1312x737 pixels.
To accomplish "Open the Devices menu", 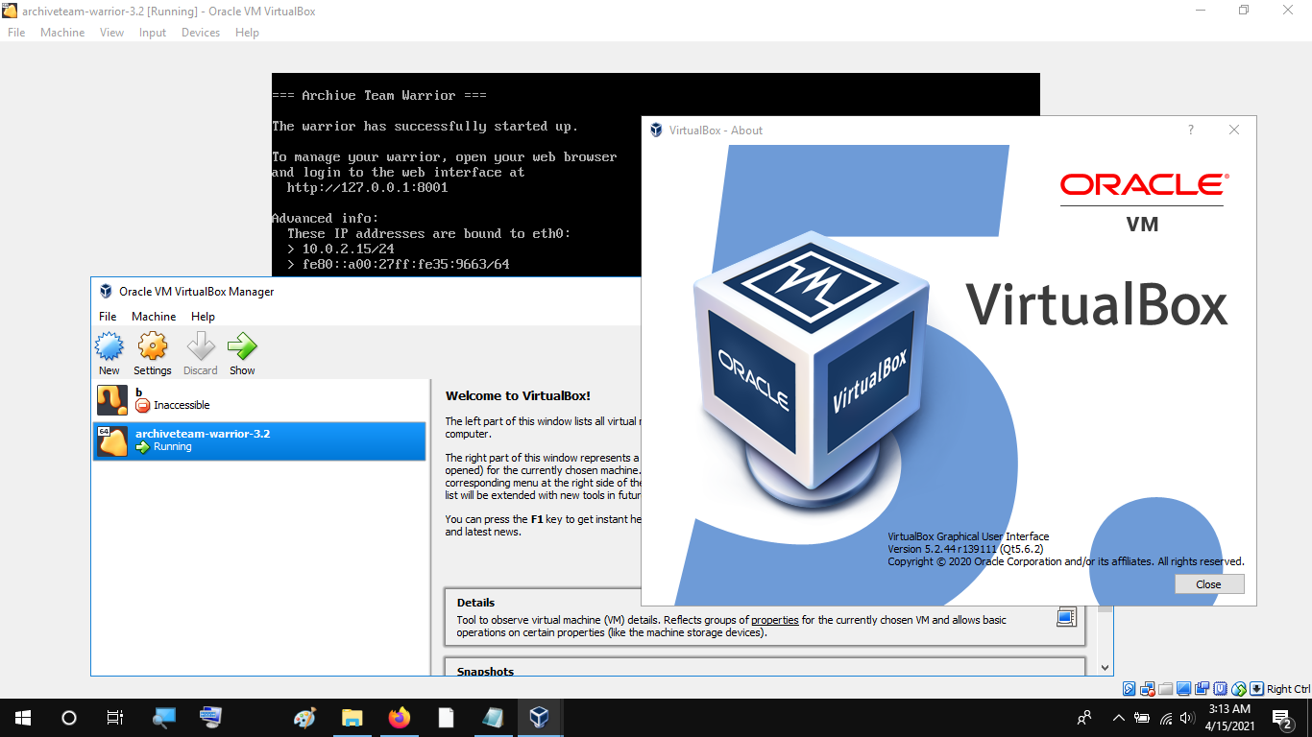I will click(x=201, y=33).
